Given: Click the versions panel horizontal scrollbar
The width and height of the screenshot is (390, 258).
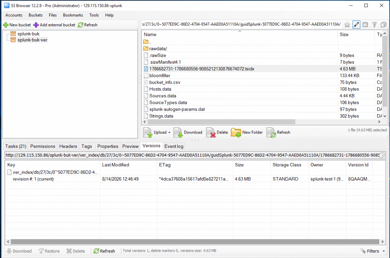Looking at the screenshot, I should tap(195, 242).
